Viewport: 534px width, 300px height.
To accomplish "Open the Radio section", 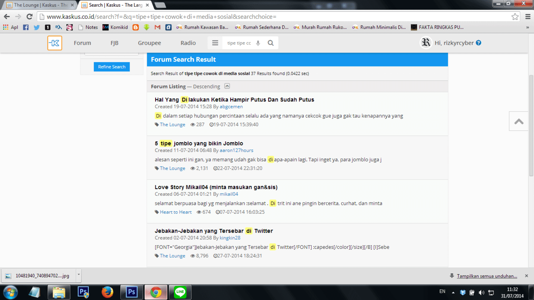I will click(x=188, y=43).
